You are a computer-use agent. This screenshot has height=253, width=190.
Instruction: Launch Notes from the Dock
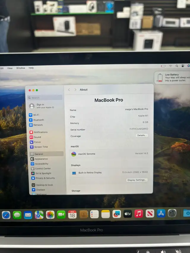tap(105, 214)
